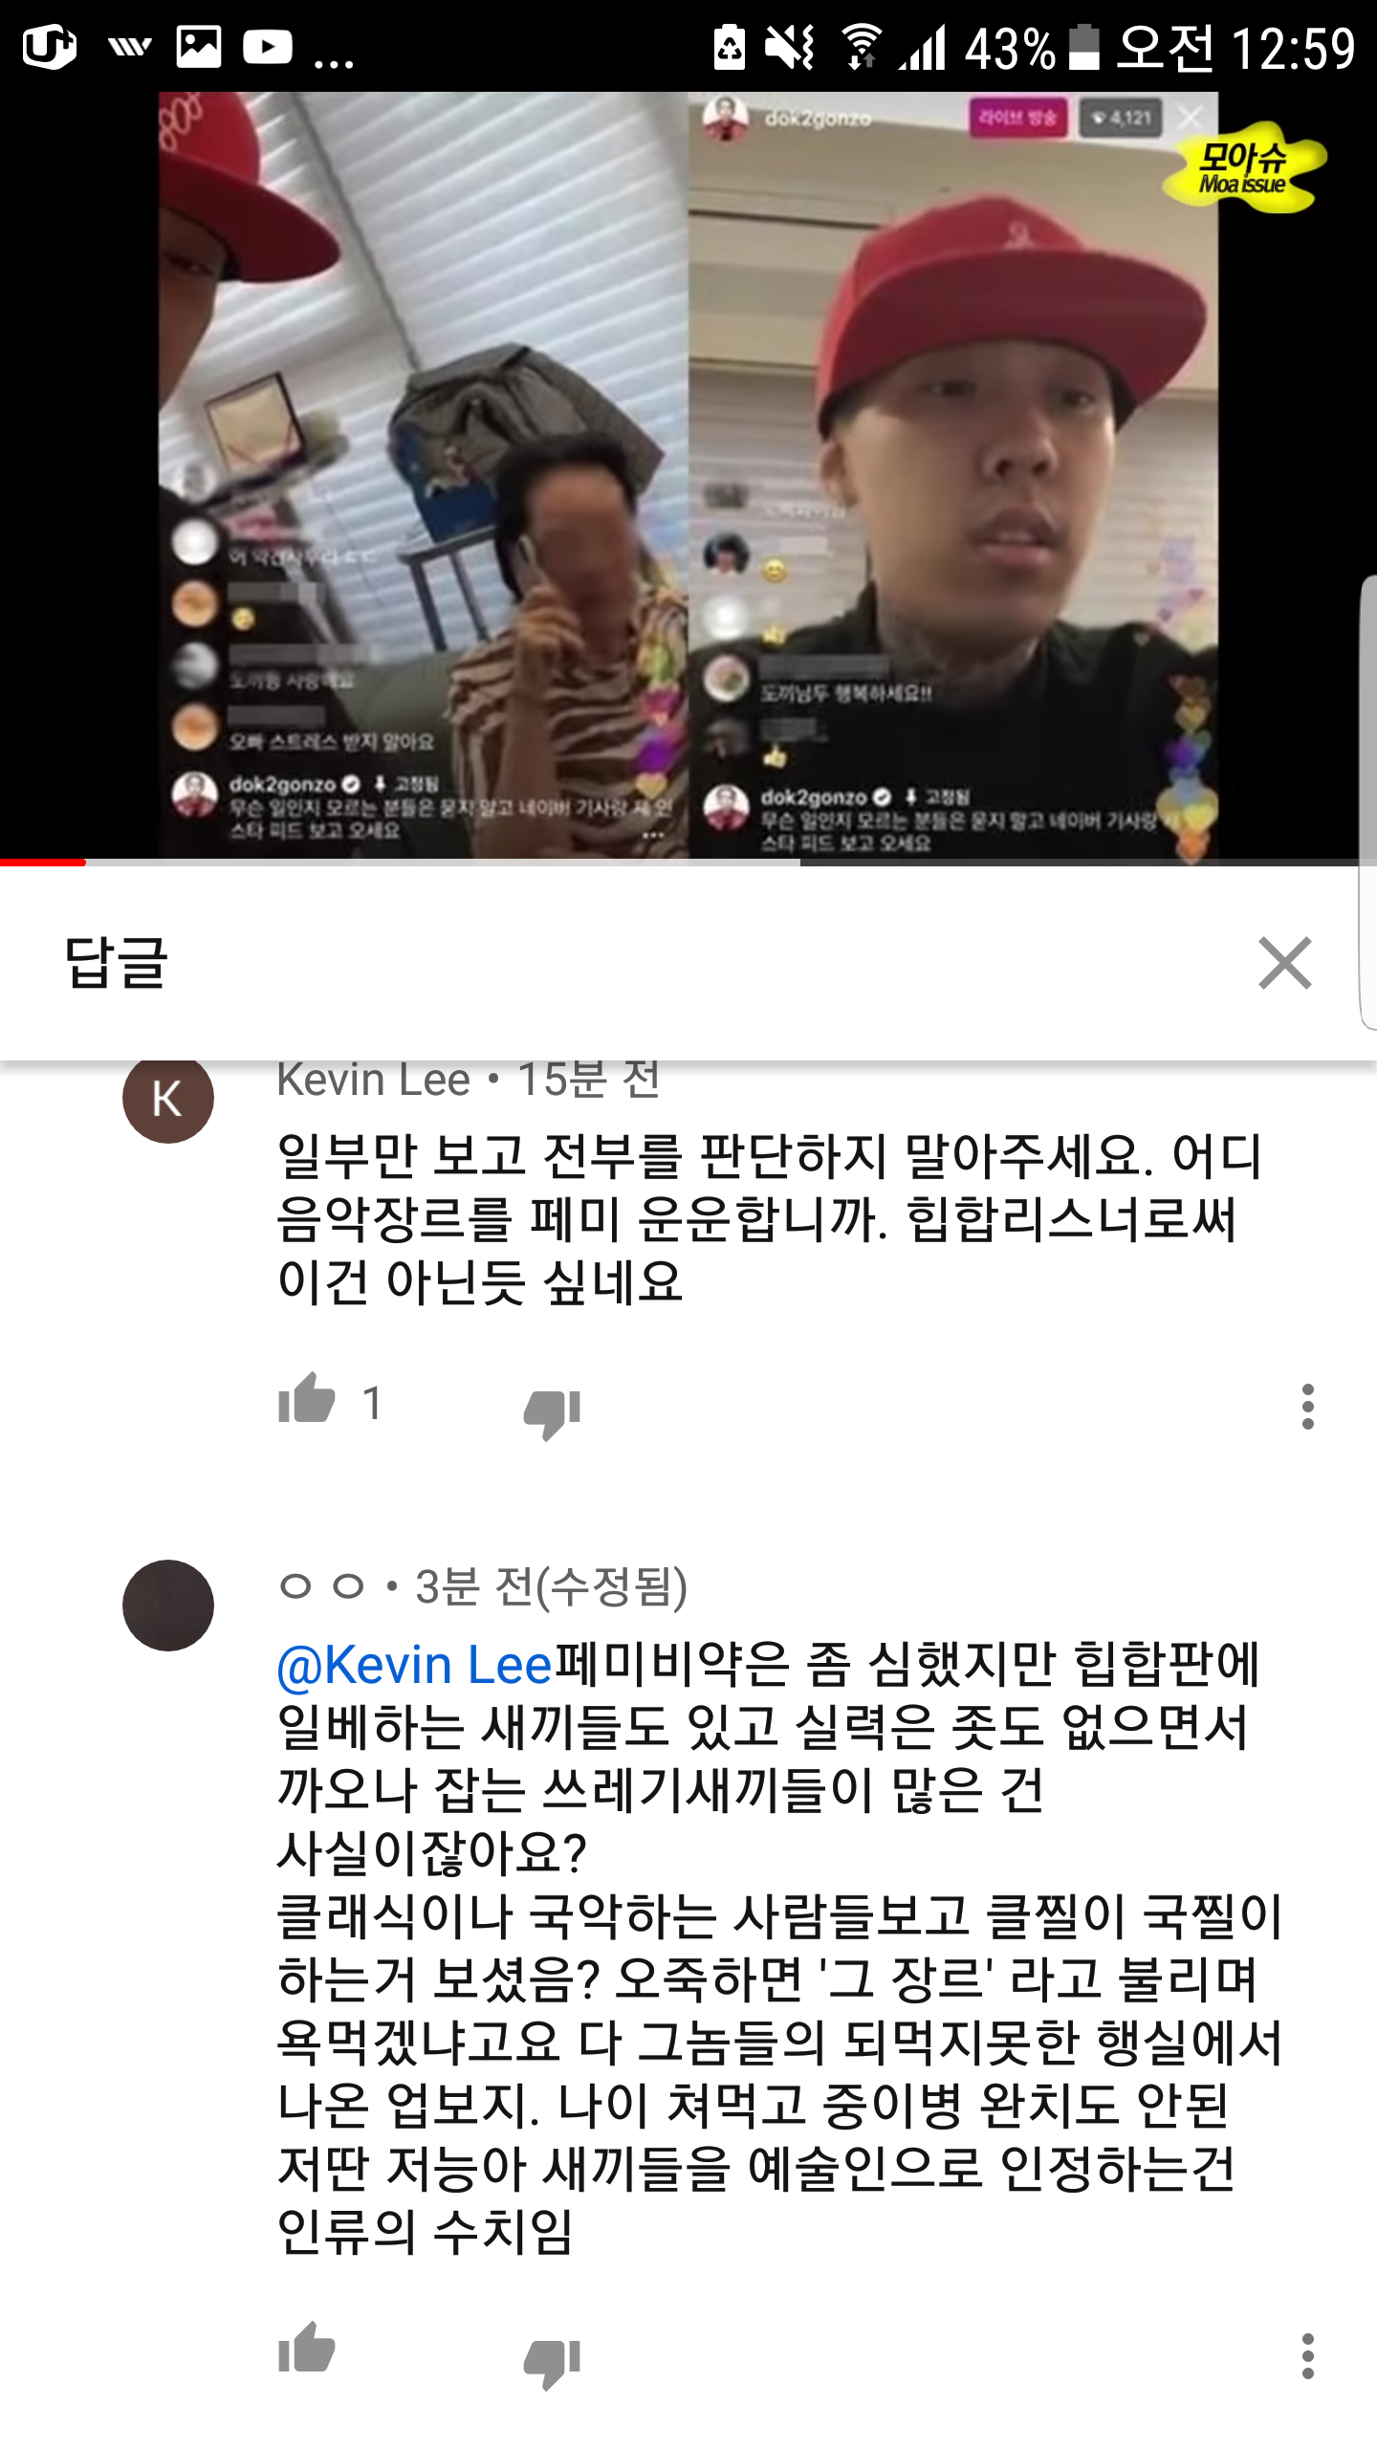Open the @Kevin Lee mention link
The height and width of the screenshot is (2448, 1377).
[414, 1665]
